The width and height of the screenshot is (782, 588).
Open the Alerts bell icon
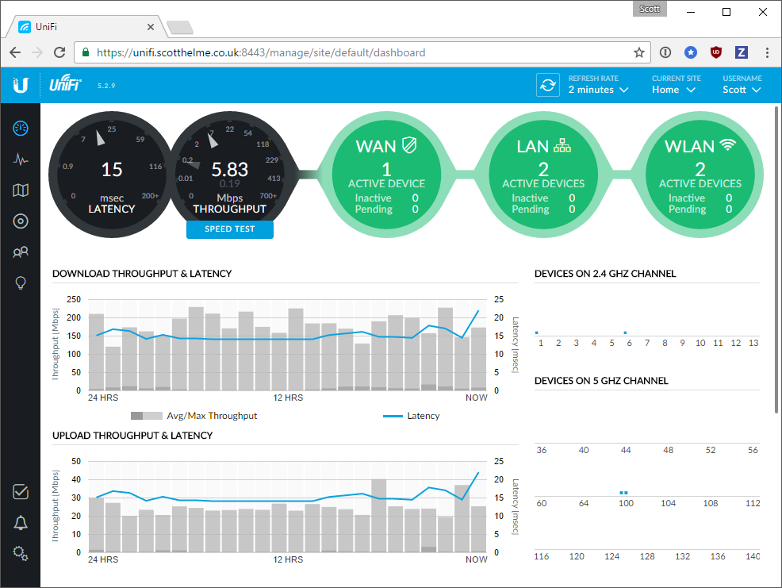click(x=21, y=522)
